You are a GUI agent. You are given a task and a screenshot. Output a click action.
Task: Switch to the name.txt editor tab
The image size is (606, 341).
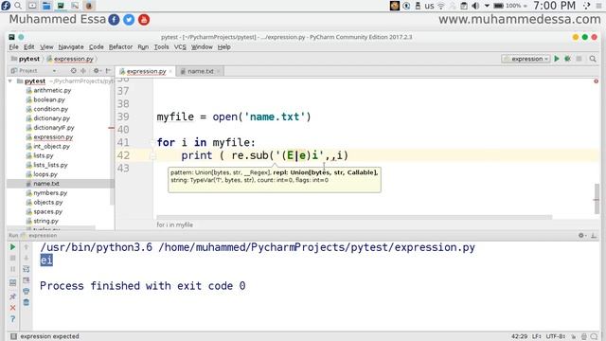pos(200,71)
